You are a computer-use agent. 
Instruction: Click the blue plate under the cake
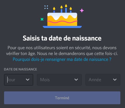62,27
